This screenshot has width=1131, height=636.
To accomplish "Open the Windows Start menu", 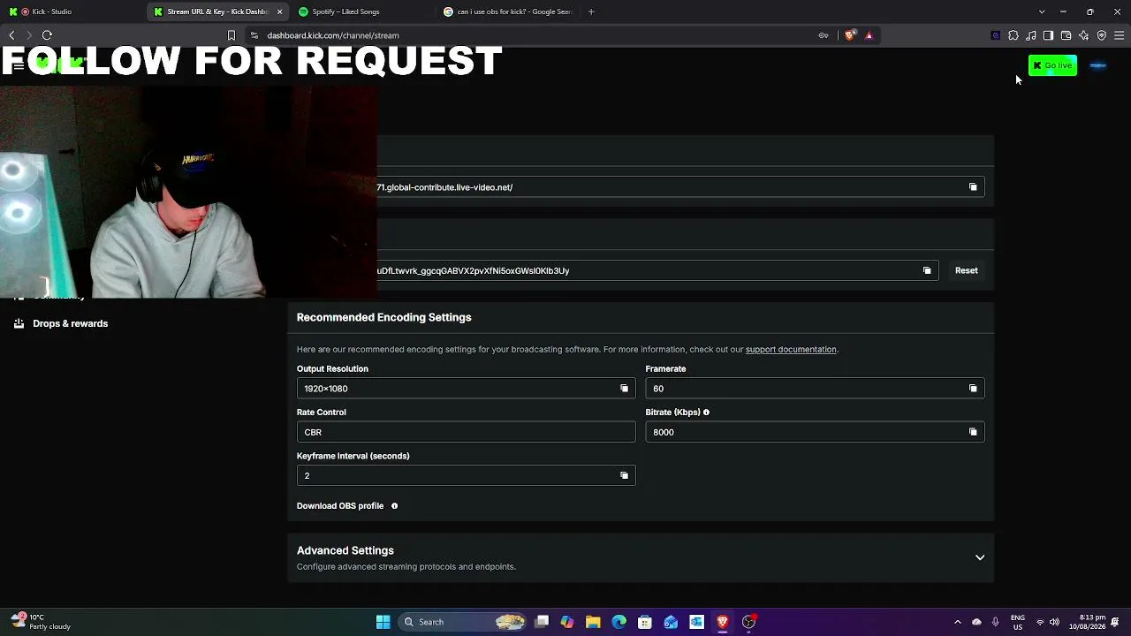I will pyautogui.click(x=383, y=622).
